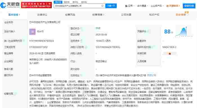Image resolution: width=197 pixels, height=108 pixels.
Task: Click the 88 score value
Action: click(x=167, y=31)
